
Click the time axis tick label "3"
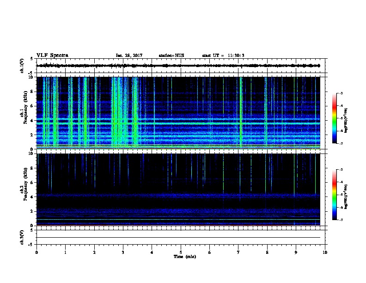pos(123,252)
